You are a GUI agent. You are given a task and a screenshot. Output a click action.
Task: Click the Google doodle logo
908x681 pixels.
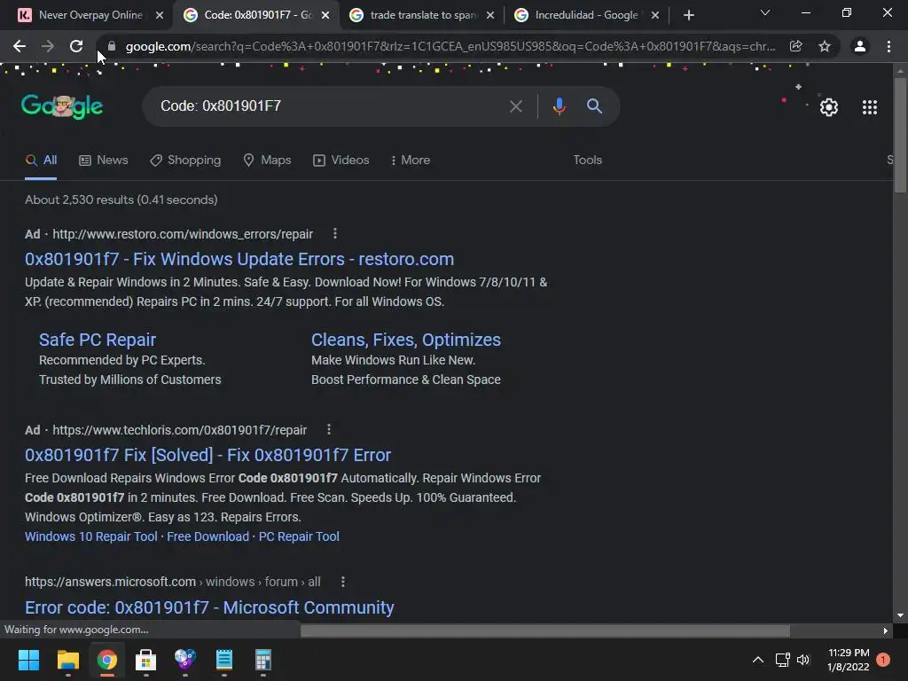(62, 106)
